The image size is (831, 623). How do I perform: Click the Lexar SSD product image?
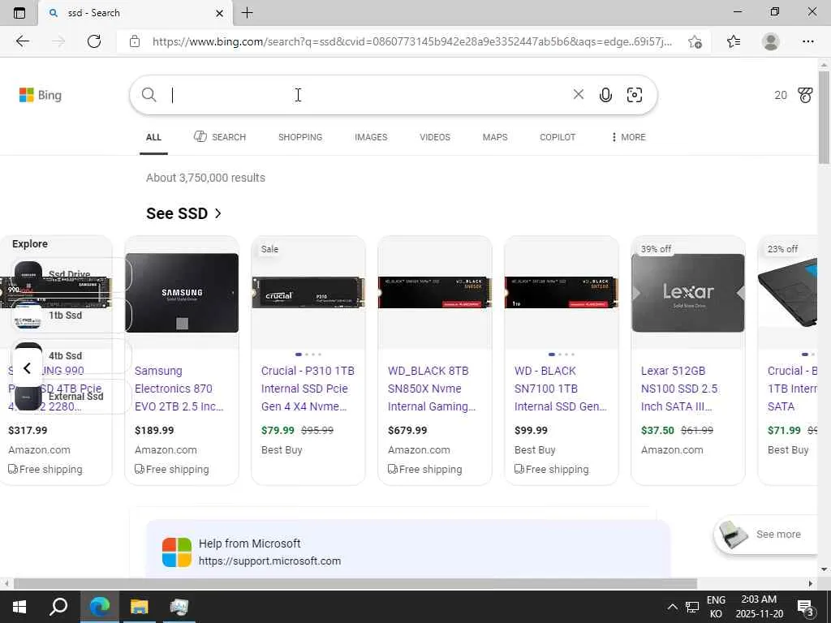tap(688, 293)
